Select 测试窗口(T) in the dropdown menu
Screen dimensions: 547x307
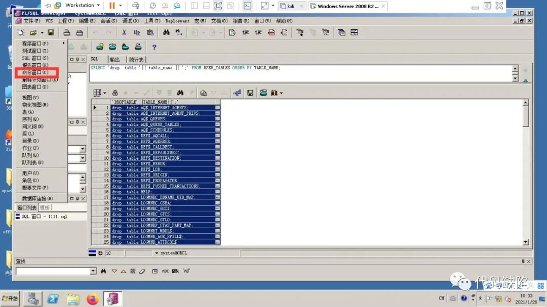35,51
